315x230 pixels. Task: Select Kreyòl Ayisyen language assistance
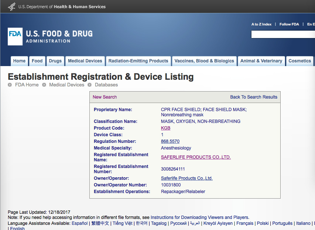click(x=218, y=223)
